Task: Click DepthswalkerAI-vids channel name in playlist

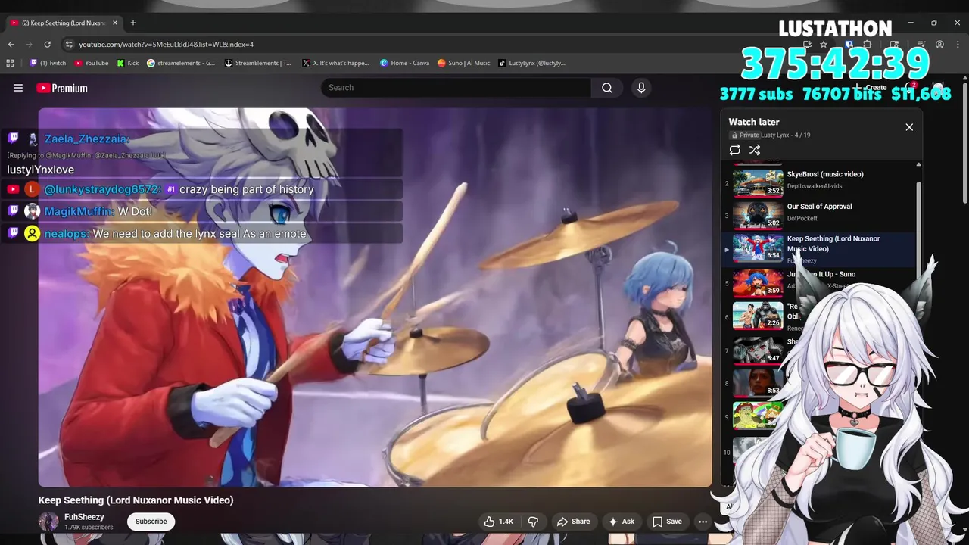Action: tap(815, 186)
